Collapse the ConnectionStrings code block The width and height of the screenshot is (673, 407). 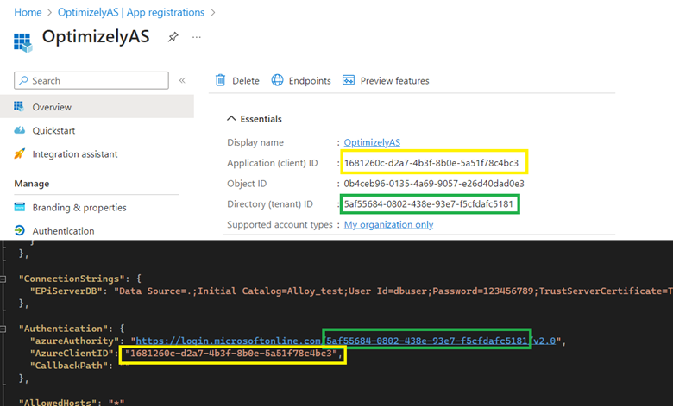(3, 279)
